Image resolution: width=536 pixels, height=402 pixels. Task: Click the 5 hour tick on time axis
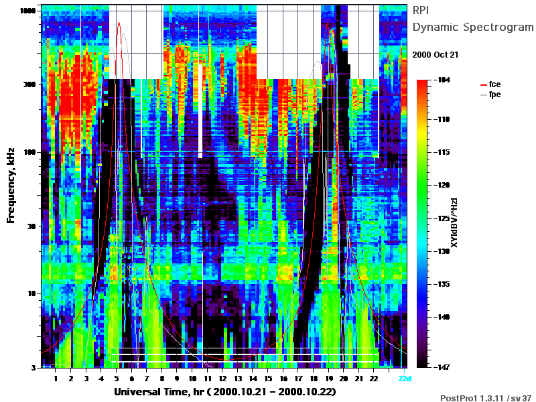tap(117, 379)
